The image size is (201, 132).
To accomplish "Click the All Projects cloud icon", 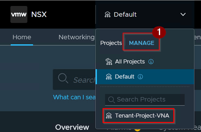I will (x=109, y=62).
